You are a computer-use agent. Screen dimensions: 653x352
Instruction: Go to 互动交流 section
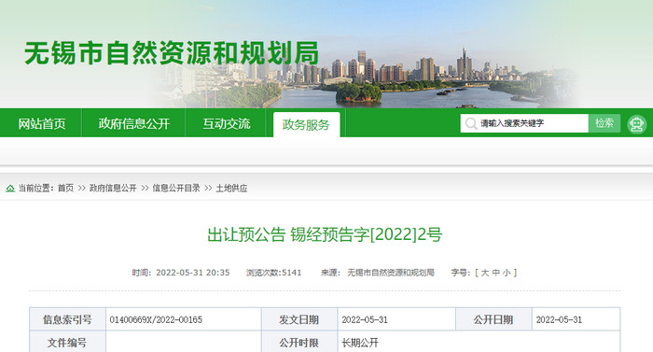tap(226, 124)
